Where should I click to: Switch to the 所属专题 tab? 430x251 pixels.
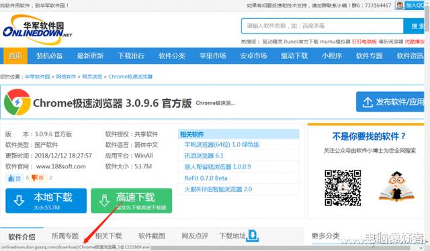(x=65, y=236)
